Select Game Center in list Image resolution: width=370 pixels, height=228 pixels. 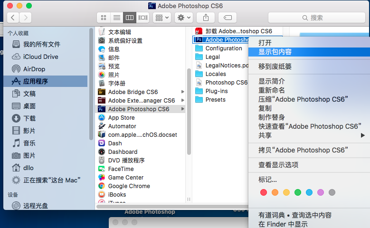pos(140,178)
